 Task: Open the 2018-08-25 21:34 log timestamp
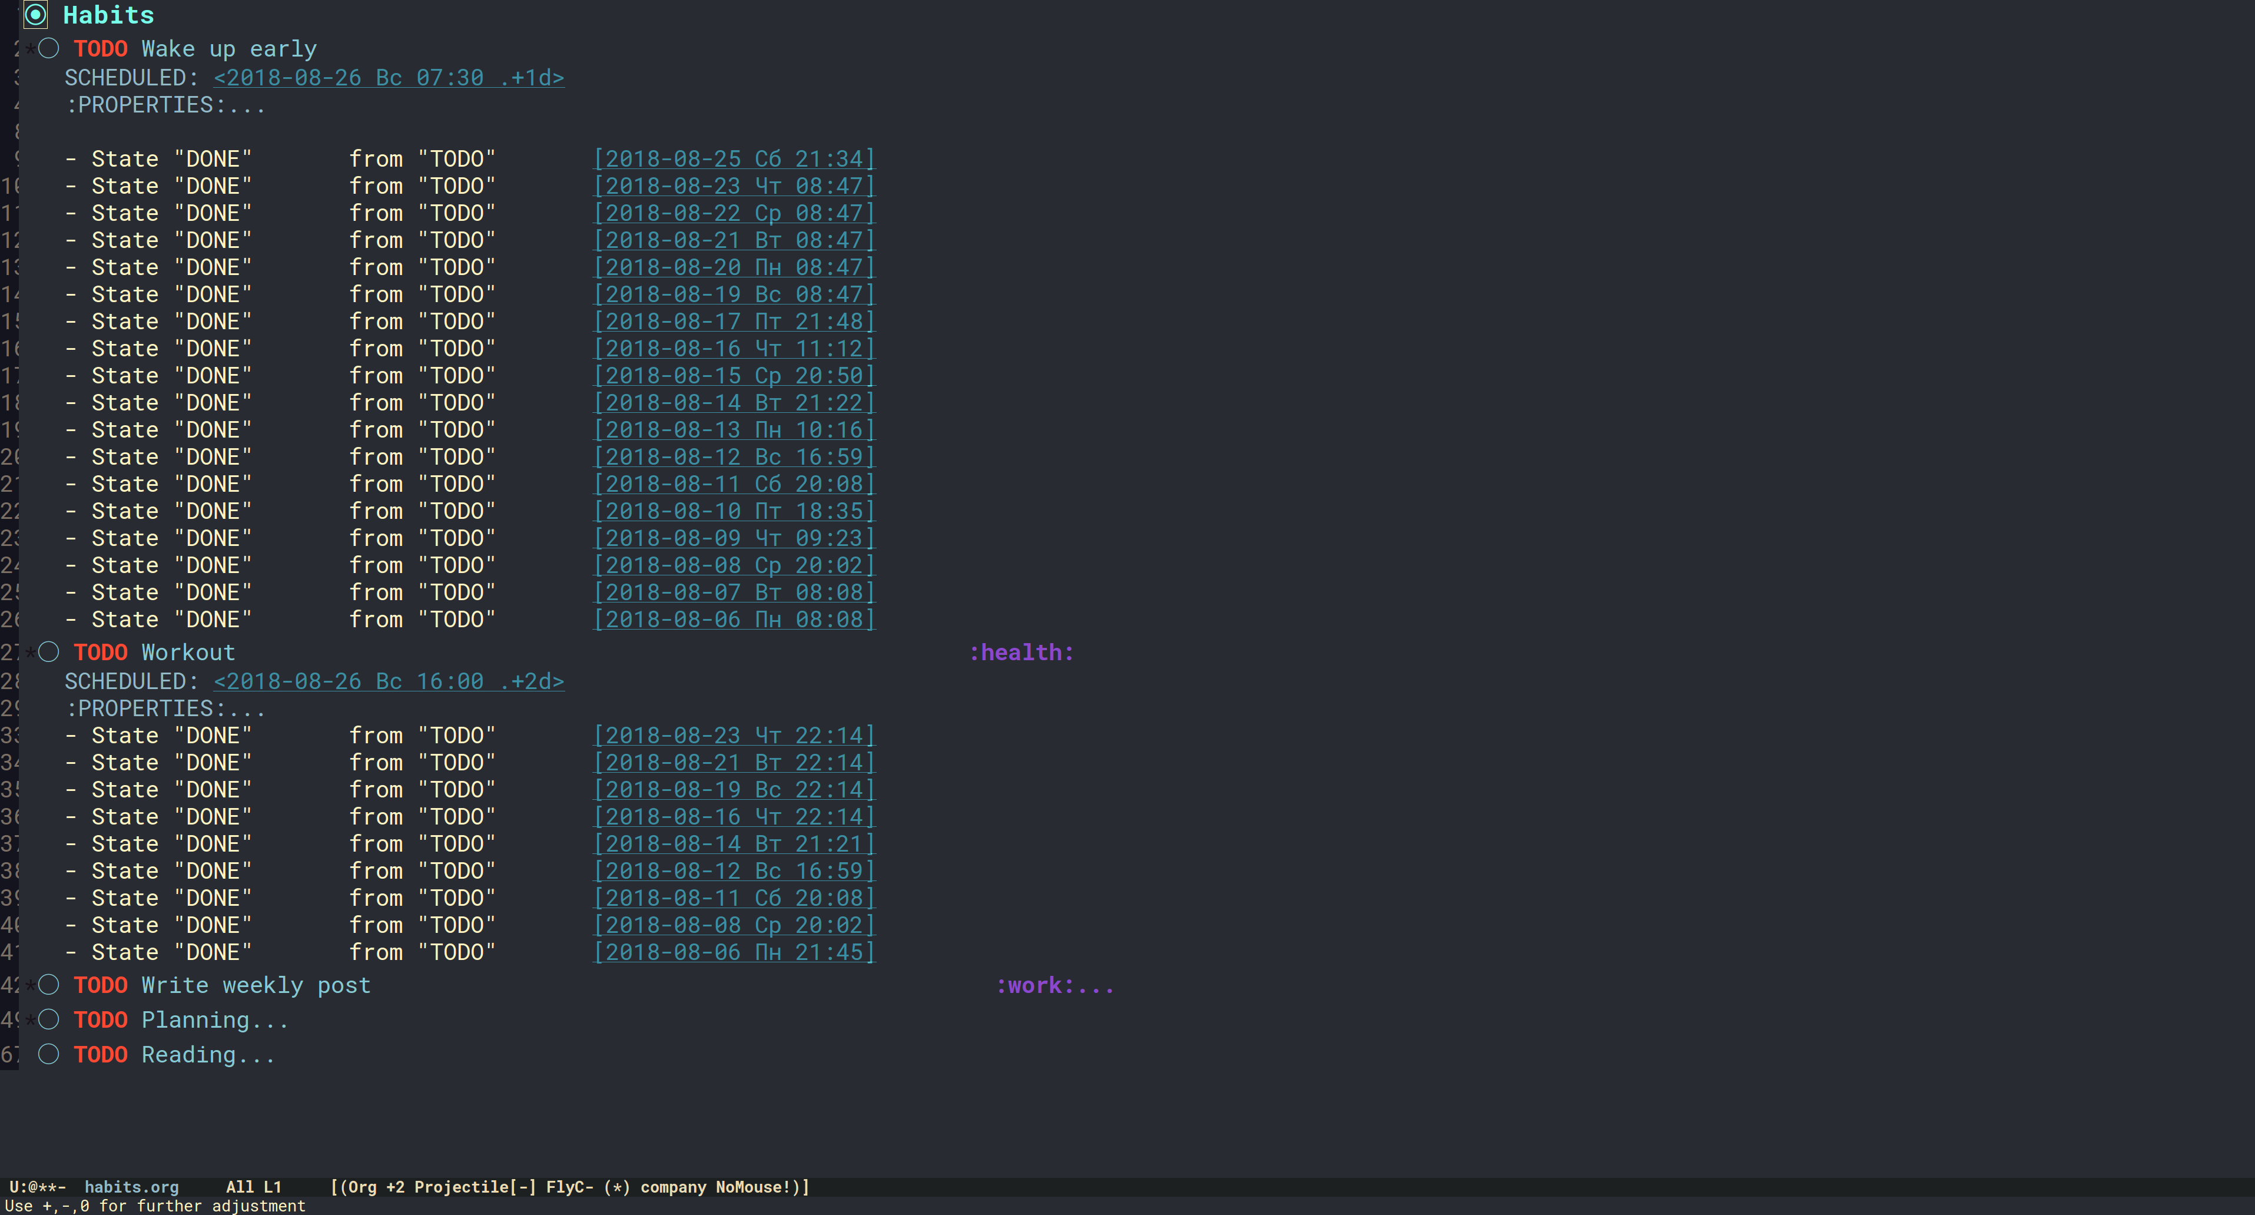tap(734, 160)
